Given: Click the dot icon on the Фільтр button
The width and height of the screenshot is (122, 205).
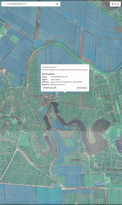Looking at the screenshot, I should [x=112, y=4].
